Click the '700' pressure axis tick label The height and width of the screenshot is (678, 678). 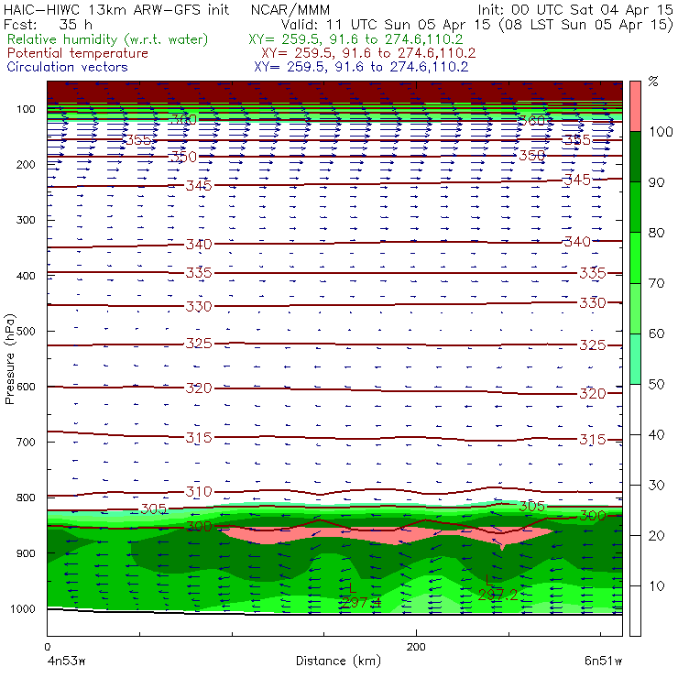(26, 442)
